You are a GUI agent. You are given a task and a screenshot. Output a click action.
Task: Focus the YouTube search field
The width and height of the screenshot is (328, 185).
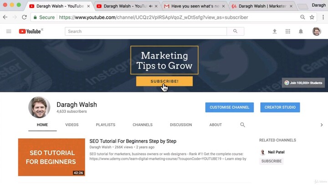[x=146, y=31]
